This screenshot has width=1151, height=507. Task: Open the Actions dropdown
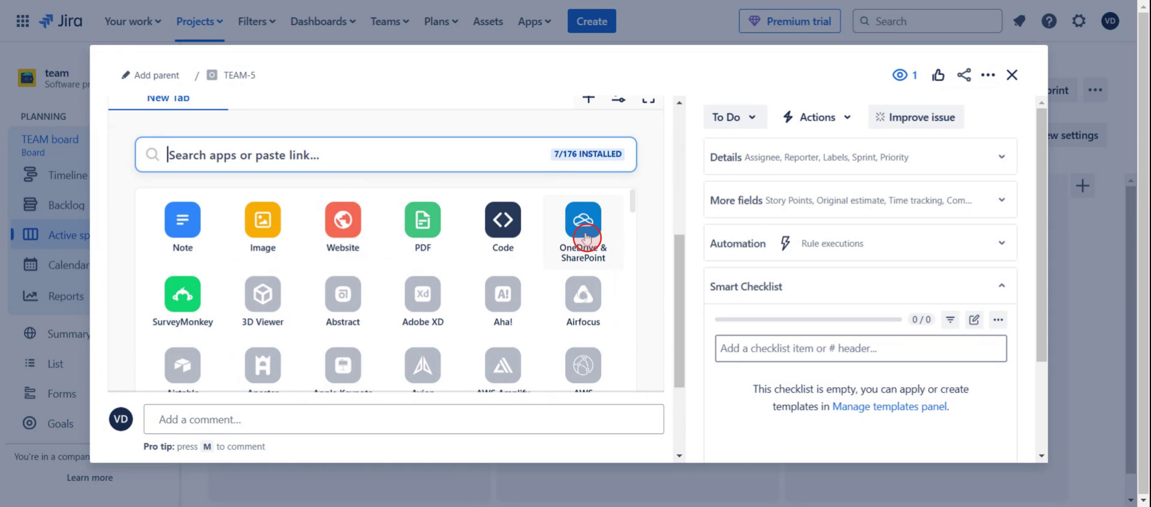coord(817,117)
